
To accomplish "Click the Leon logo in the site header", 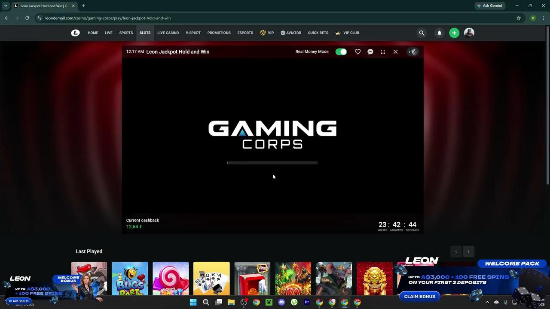I will pyautogui.click(x=75, y=33).
